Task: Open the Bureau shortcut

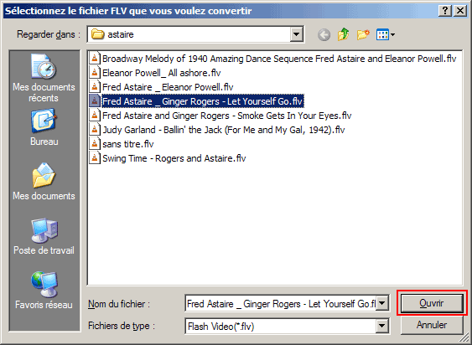Action: click(x=44, y=127)
